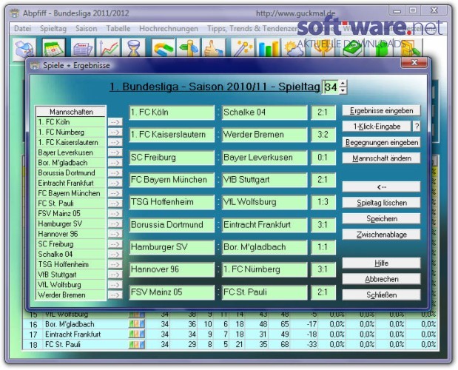458x370 pixels.
Task: Click the left arrow "<--" button
Action: tap(382, 187)
